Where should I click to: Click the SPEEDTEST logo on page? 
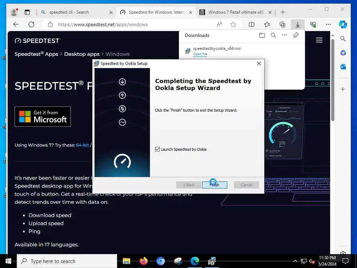click(x=37, y=41)
